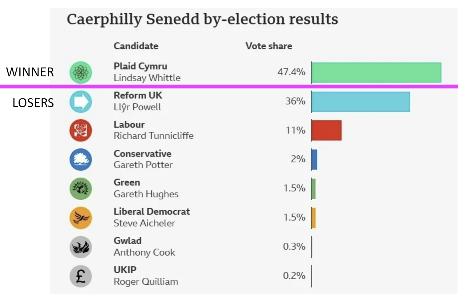This screenshot has width=463, height=300.
Task: Click the Gwlad grey party icon
Action: pyautogui.click(x=81, y=247)
